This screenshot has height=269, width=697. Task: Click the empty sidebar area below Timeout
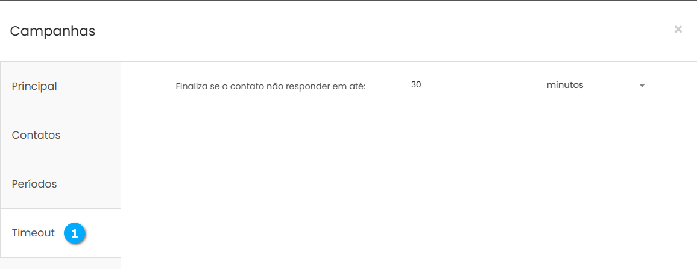tap(60, 263)
